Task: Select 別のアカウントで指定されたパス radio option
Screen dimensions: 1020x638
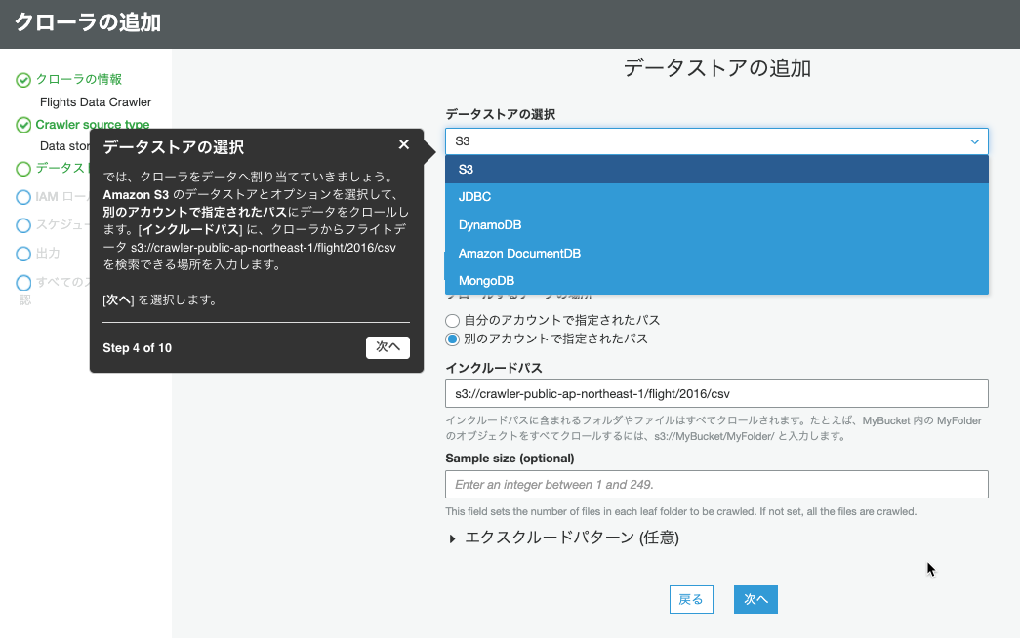Action: pos(452,339)
